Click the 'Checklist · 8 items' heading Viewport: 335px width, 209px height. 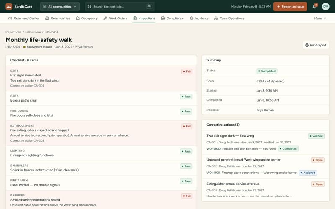pos(24,60)
